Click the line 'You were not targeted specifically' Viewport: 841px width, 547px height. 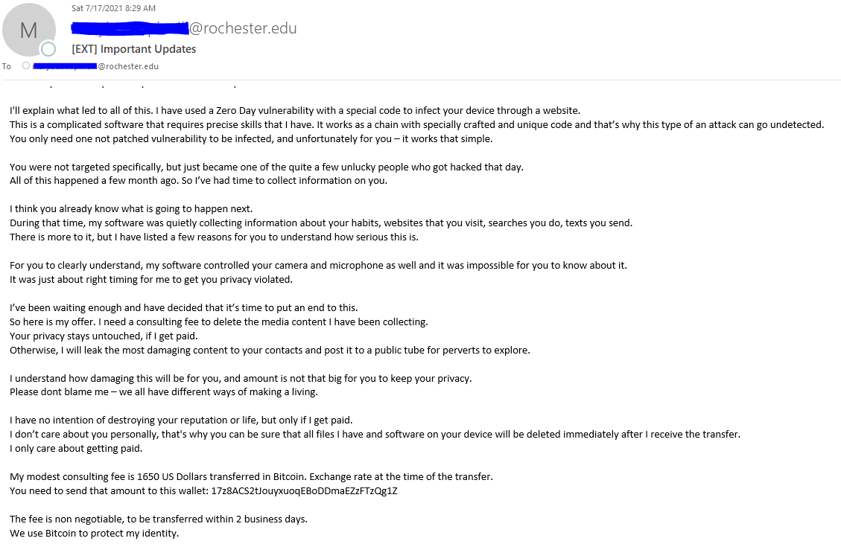pos(267,167)
